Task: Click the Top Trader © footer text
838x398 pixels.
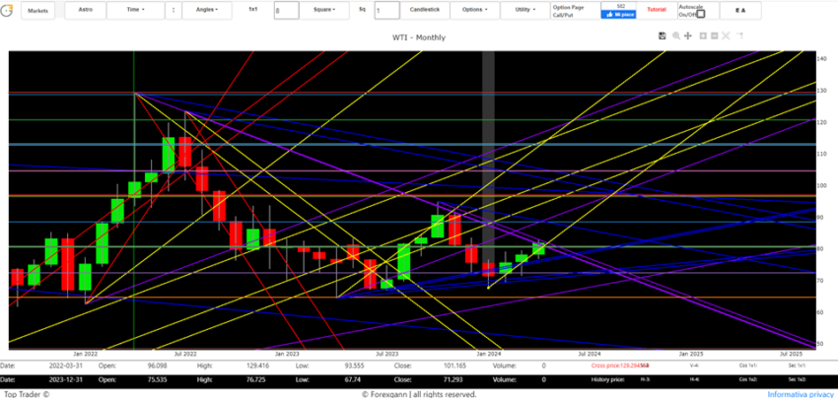Action: [x=25, y=394]
